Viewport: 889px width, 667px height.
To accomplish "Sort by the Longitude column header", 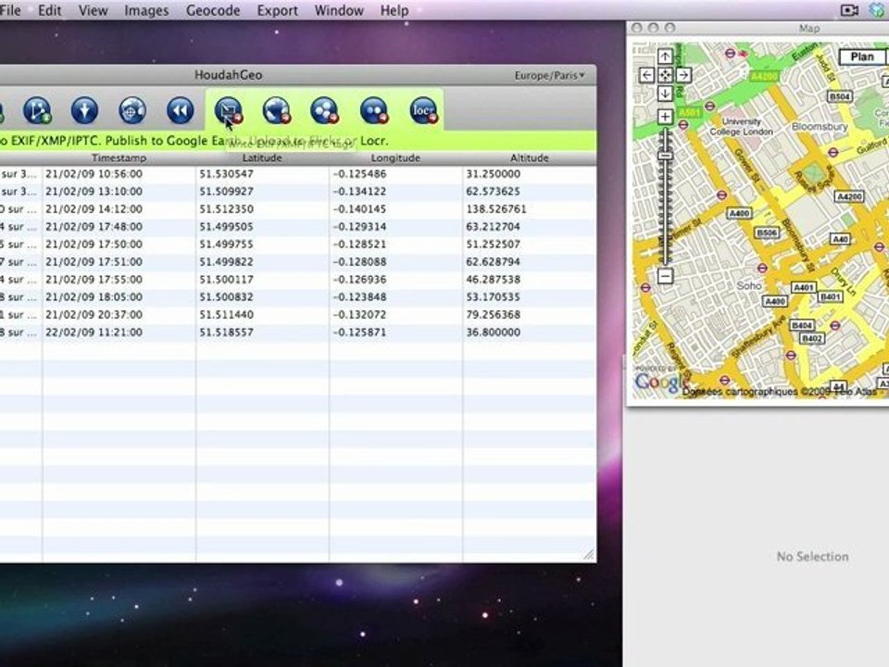I will click(395, 158).
